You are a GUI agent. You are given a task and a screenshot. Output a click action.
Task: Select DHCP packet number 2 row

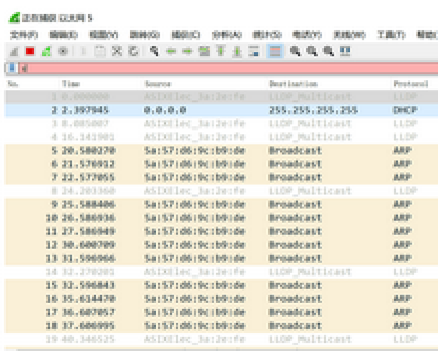coord(219,111)
